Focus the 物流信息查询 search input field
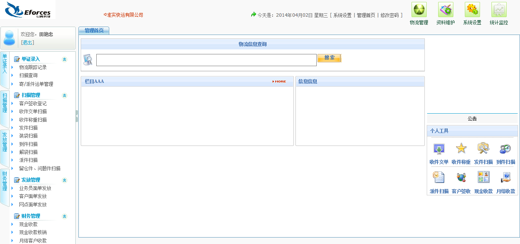 [206, 60]
